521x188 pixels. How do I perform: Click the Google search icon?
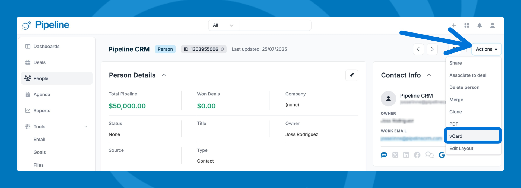(x=442, y=155)
